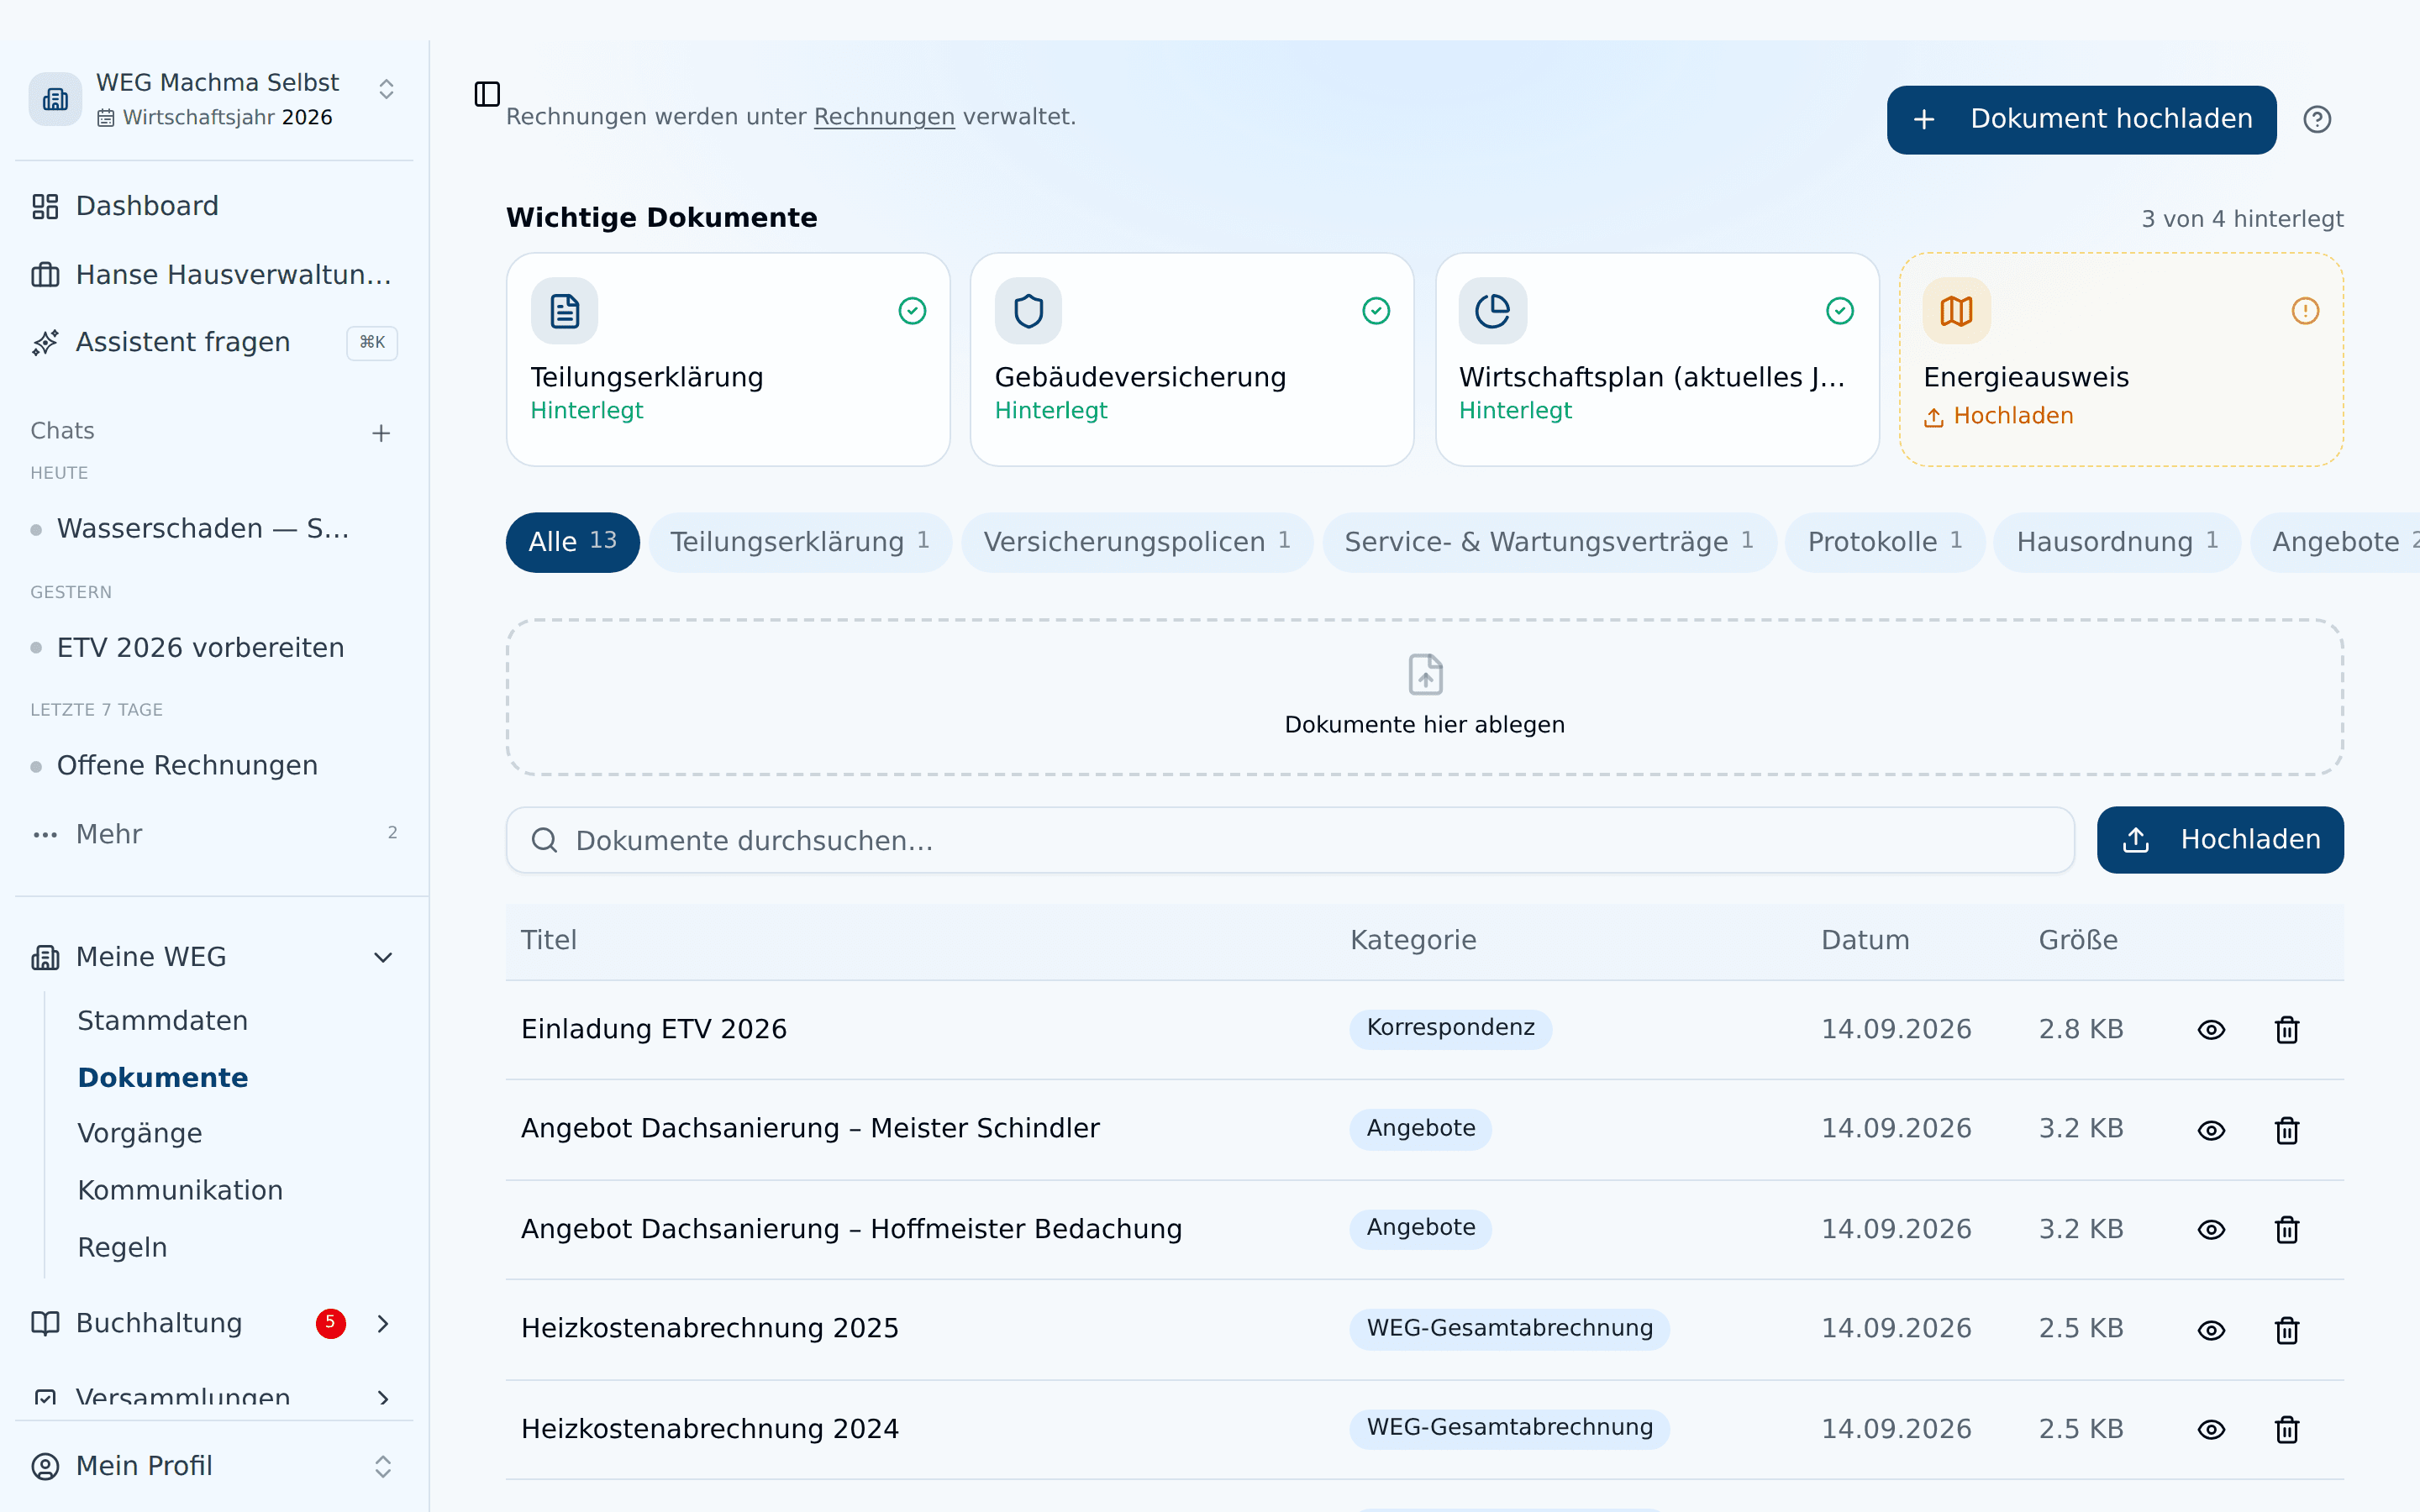Viewport: 2420px width, 1512px height.
Task: Open the Mein Profil menu
Action: tap(214, 1466)
